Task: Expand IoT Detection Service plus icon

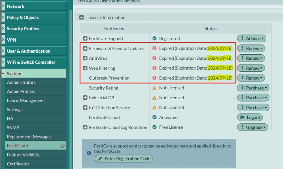Action: coord(85,108)
